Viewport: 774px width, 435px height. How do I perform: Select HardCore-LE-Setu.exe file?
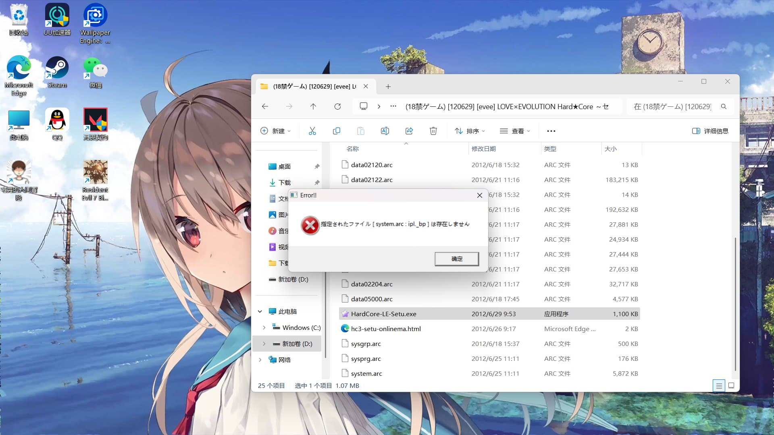489,314
